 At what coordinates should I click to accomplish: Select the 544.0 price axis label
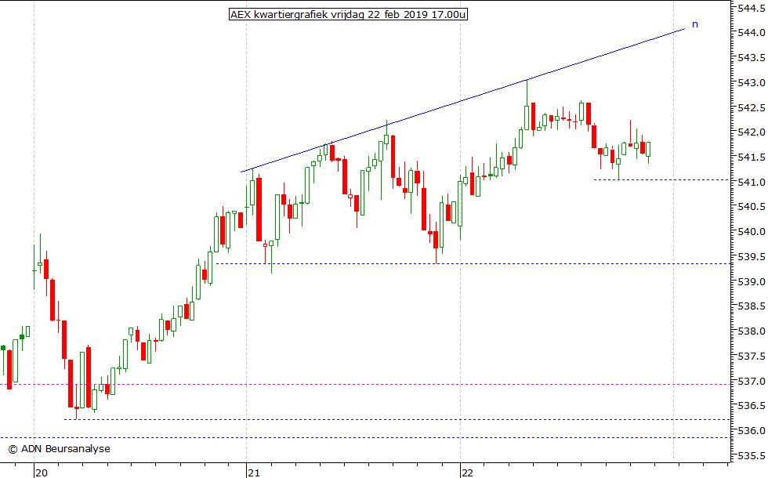click(752, 33)
